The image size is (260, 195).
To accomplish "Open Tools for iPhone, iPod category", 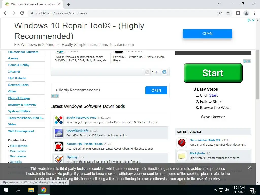I will click(x=26, y=118).
